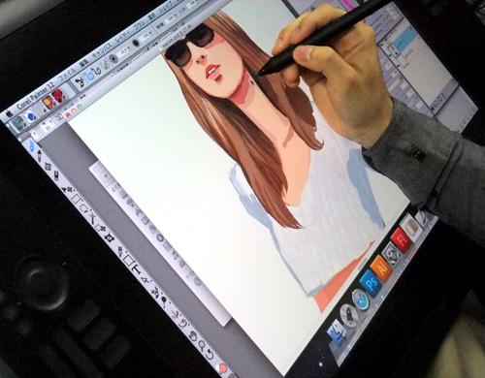Select the Magnifier tool in toolbox
Image resolution: width=485 pixels, height=378 pixels.
(202, 345)
